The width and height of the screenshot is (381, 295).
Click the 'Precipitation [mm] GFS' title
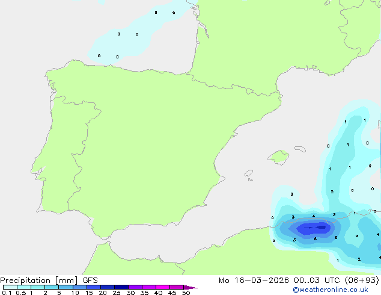[49, 281]
